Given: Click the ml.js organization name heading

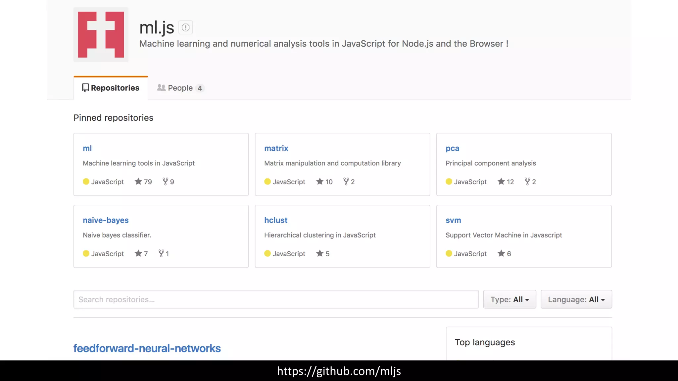Looking at the screenshot, I should (x=157, y=27).
